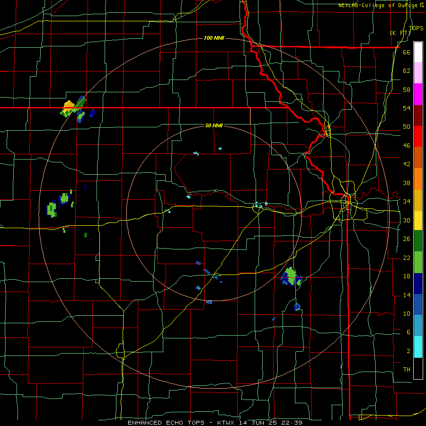
Task: Click the legend value 34
Action: point(407,202)
